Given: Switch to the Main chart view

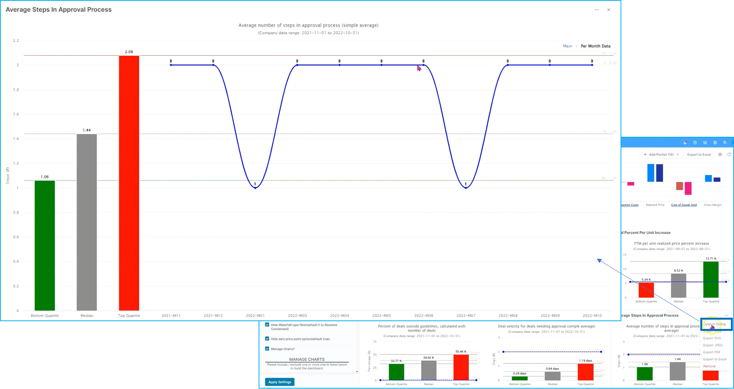Looking at the screenshot, I should [567, 46].
